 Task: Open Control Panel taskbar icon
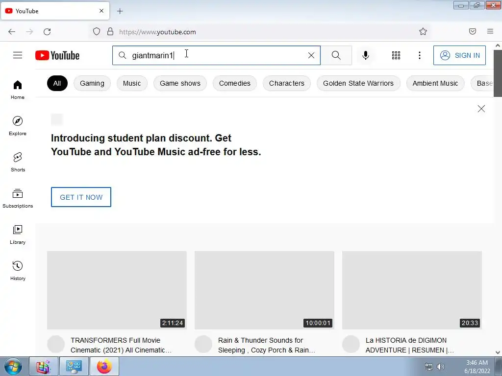click(74, 366)
